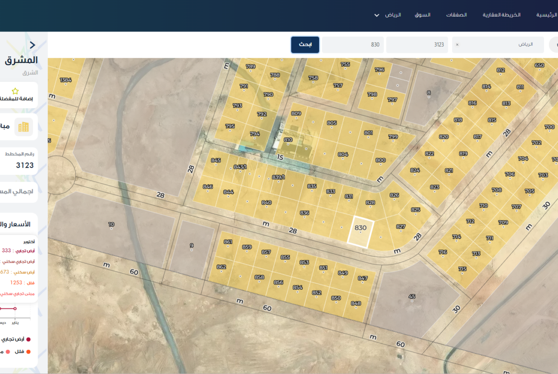Open the الرياض city select box
Image resolution: width=558 pixels, height=374 pixels.
498,45
